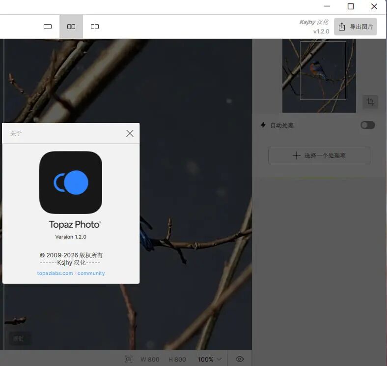This screenshot has height=366, width=387.
Task: Open the crop tool icon
Action: click(370, 102)
